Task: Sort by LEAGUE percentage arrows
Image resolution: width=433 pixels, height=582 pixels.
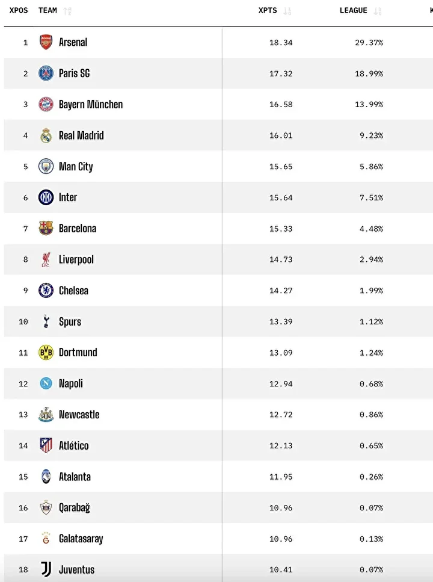Action: coord(378,11)
